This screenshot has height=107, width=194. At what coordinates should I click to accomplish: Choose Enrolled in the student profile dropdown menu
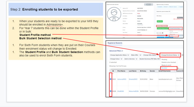click(x=174, y=36)
